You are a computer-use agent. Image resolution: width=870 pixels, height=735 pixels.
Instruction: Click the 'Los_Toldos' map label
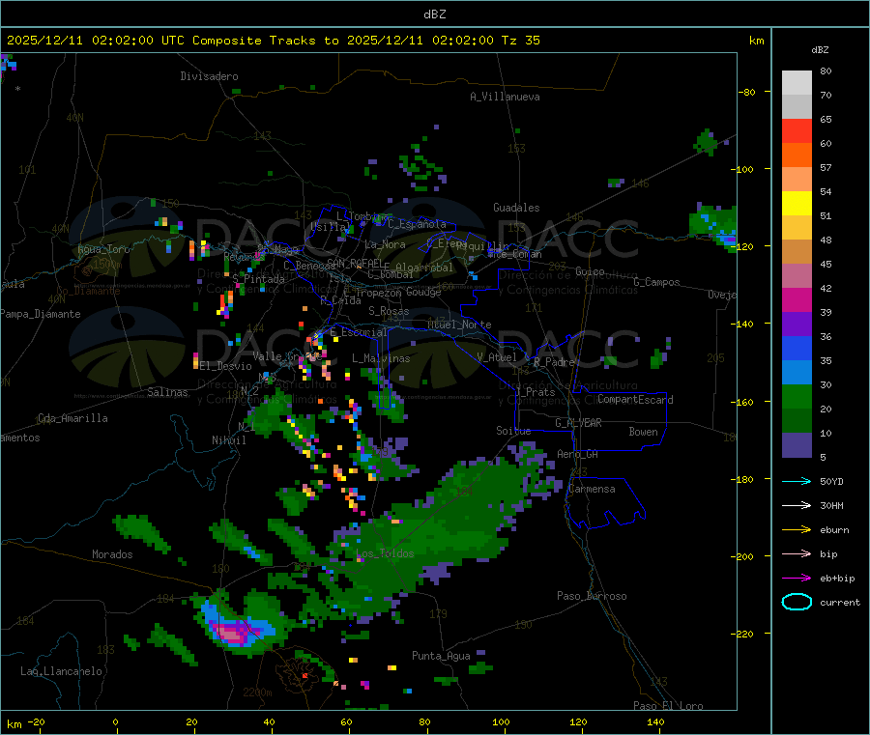pyautogui.click(x=385, y=553)
